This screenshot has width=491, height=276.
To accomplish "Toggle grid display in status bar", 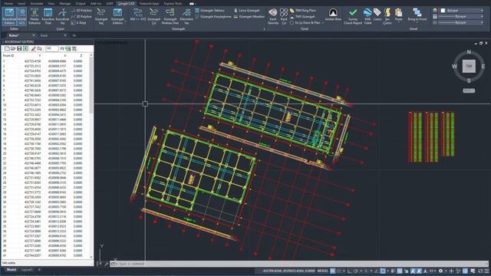I will [332, 271].
